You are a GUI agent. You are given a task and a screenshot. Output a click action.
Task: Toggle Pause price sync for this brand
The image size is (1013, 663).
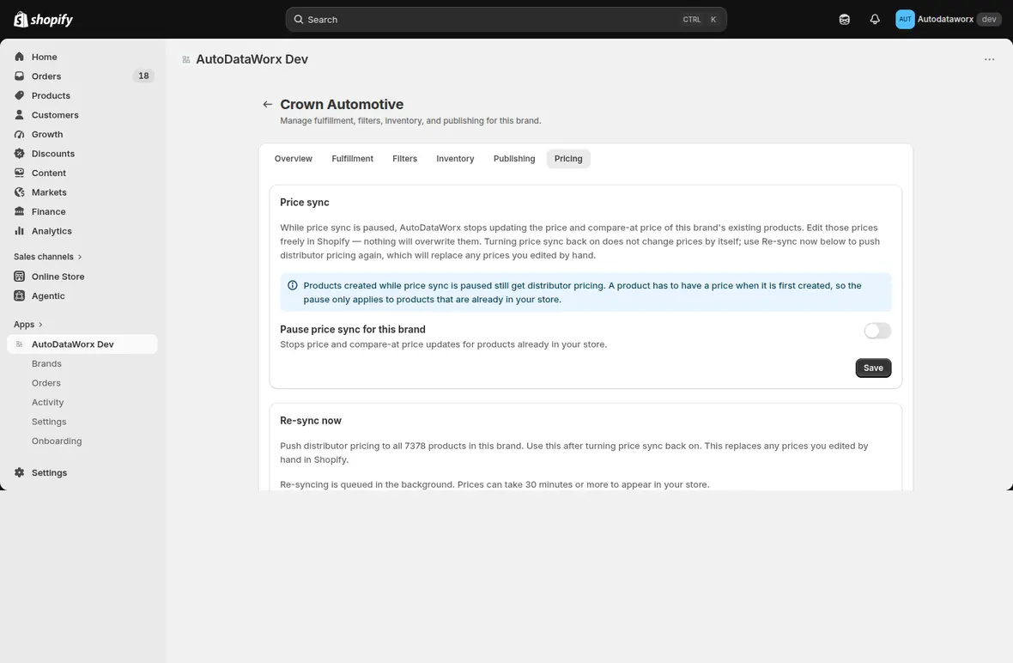[x=877, y=331]
